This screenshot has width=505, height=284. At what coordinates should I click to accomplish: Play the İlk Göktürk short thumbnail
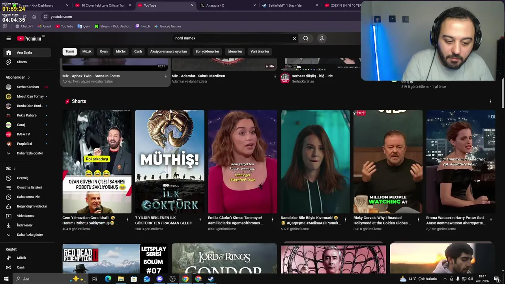pyautogui.click(x=170, y=162)
